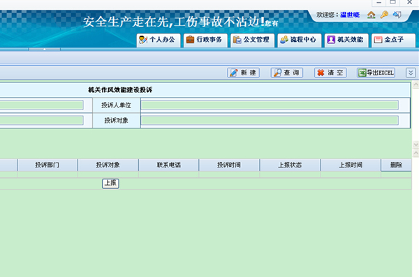The width and height of the screenshot is (419, 277).
Task: Select the 流程中心 tab
Action: click(300, 40)
